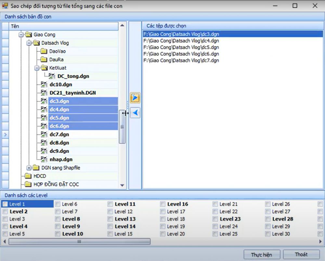Screen dimensions: 325x261
Task: Click the blue right-arrow transfer icon
Action: coord(135,98)
